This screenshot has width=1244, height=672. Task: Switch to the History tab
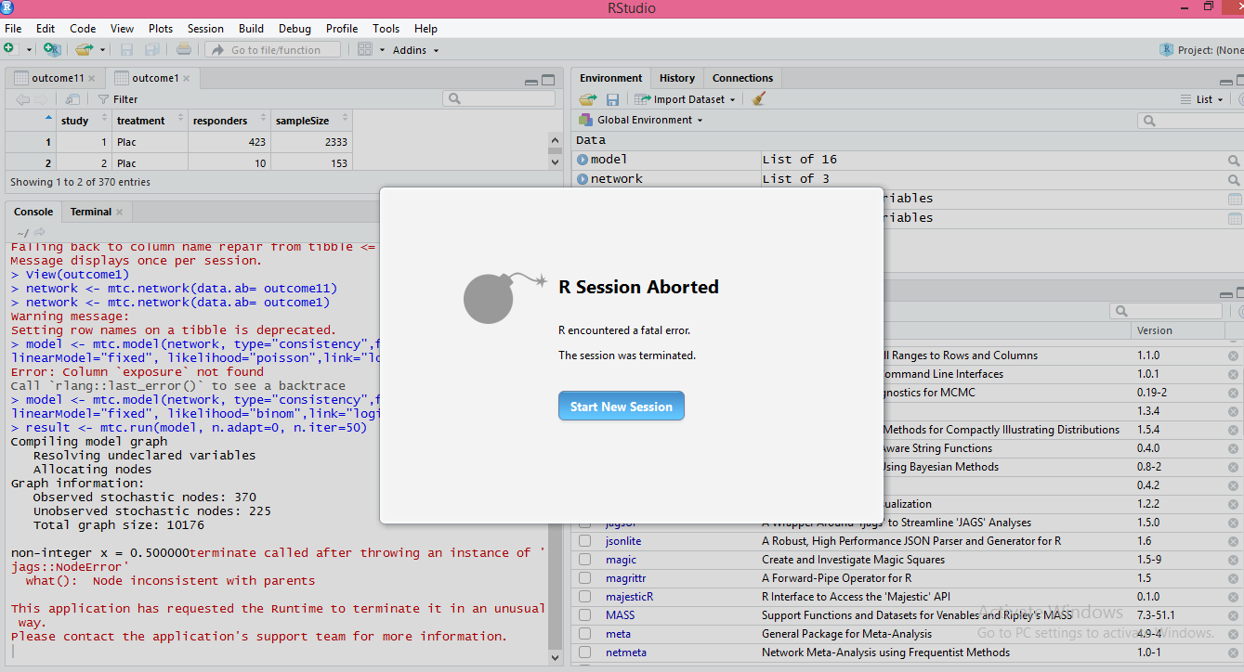pyautogui.click(x=677, y=78)
